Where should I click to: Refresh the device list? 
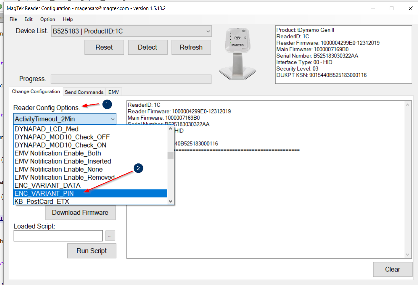coord(191,47)
